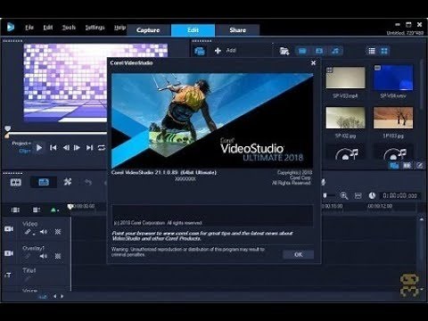Screen dimensions: 428x321
Task: Step to the previous frame
Action: (66, 147)
